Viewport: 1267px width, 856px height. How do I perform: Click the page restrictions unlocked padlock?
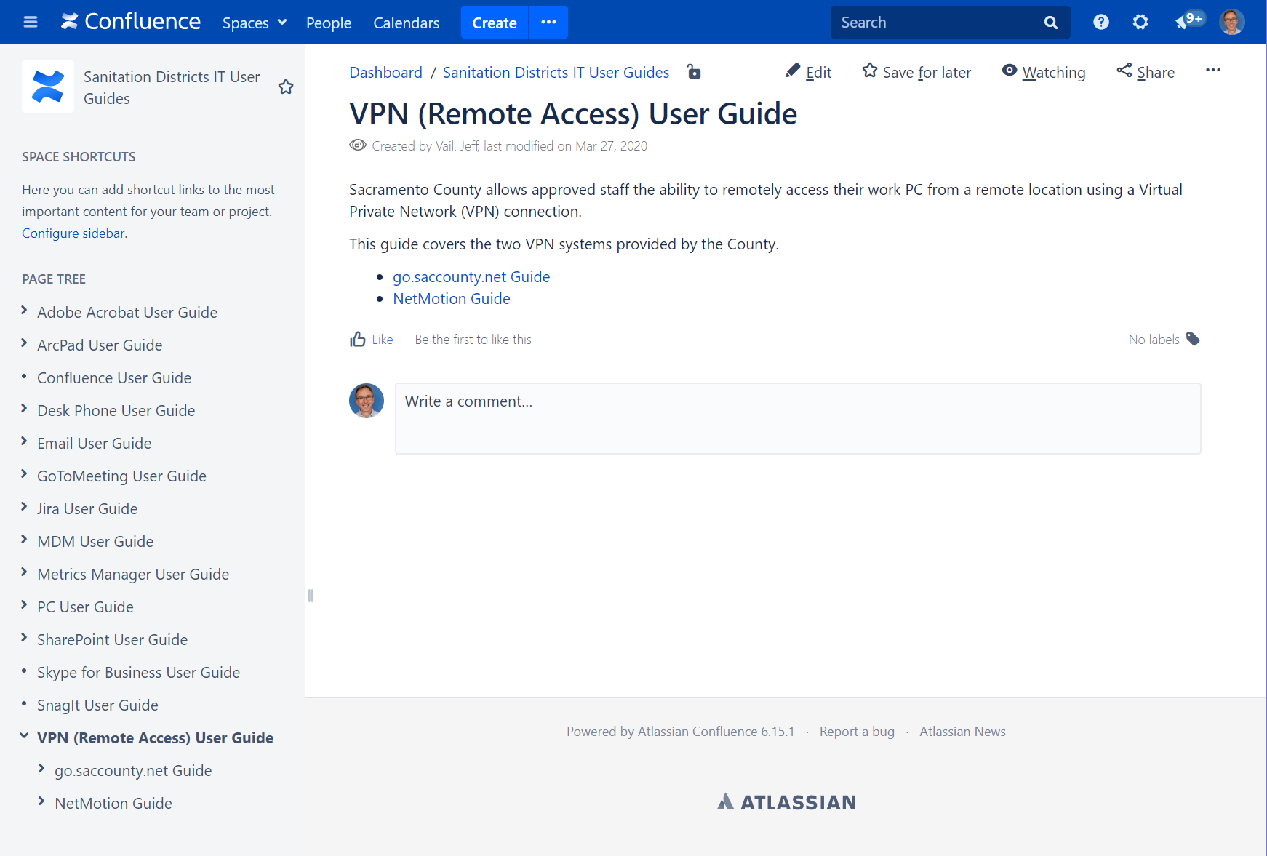pos(694,71)
